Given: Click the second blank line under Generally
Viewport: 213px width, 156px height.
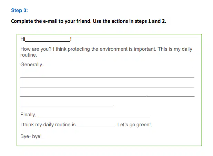Looking at the screenshot, I should tap(107, 76).
